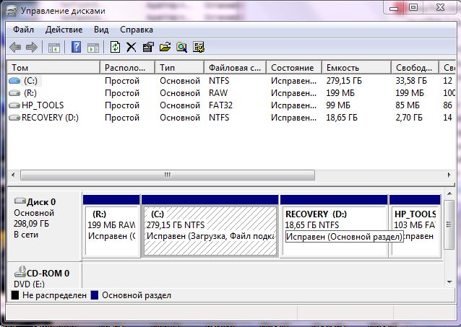Open the Справка menu
The width and height of the screenshot is (461, 327).
click(137, 30)
